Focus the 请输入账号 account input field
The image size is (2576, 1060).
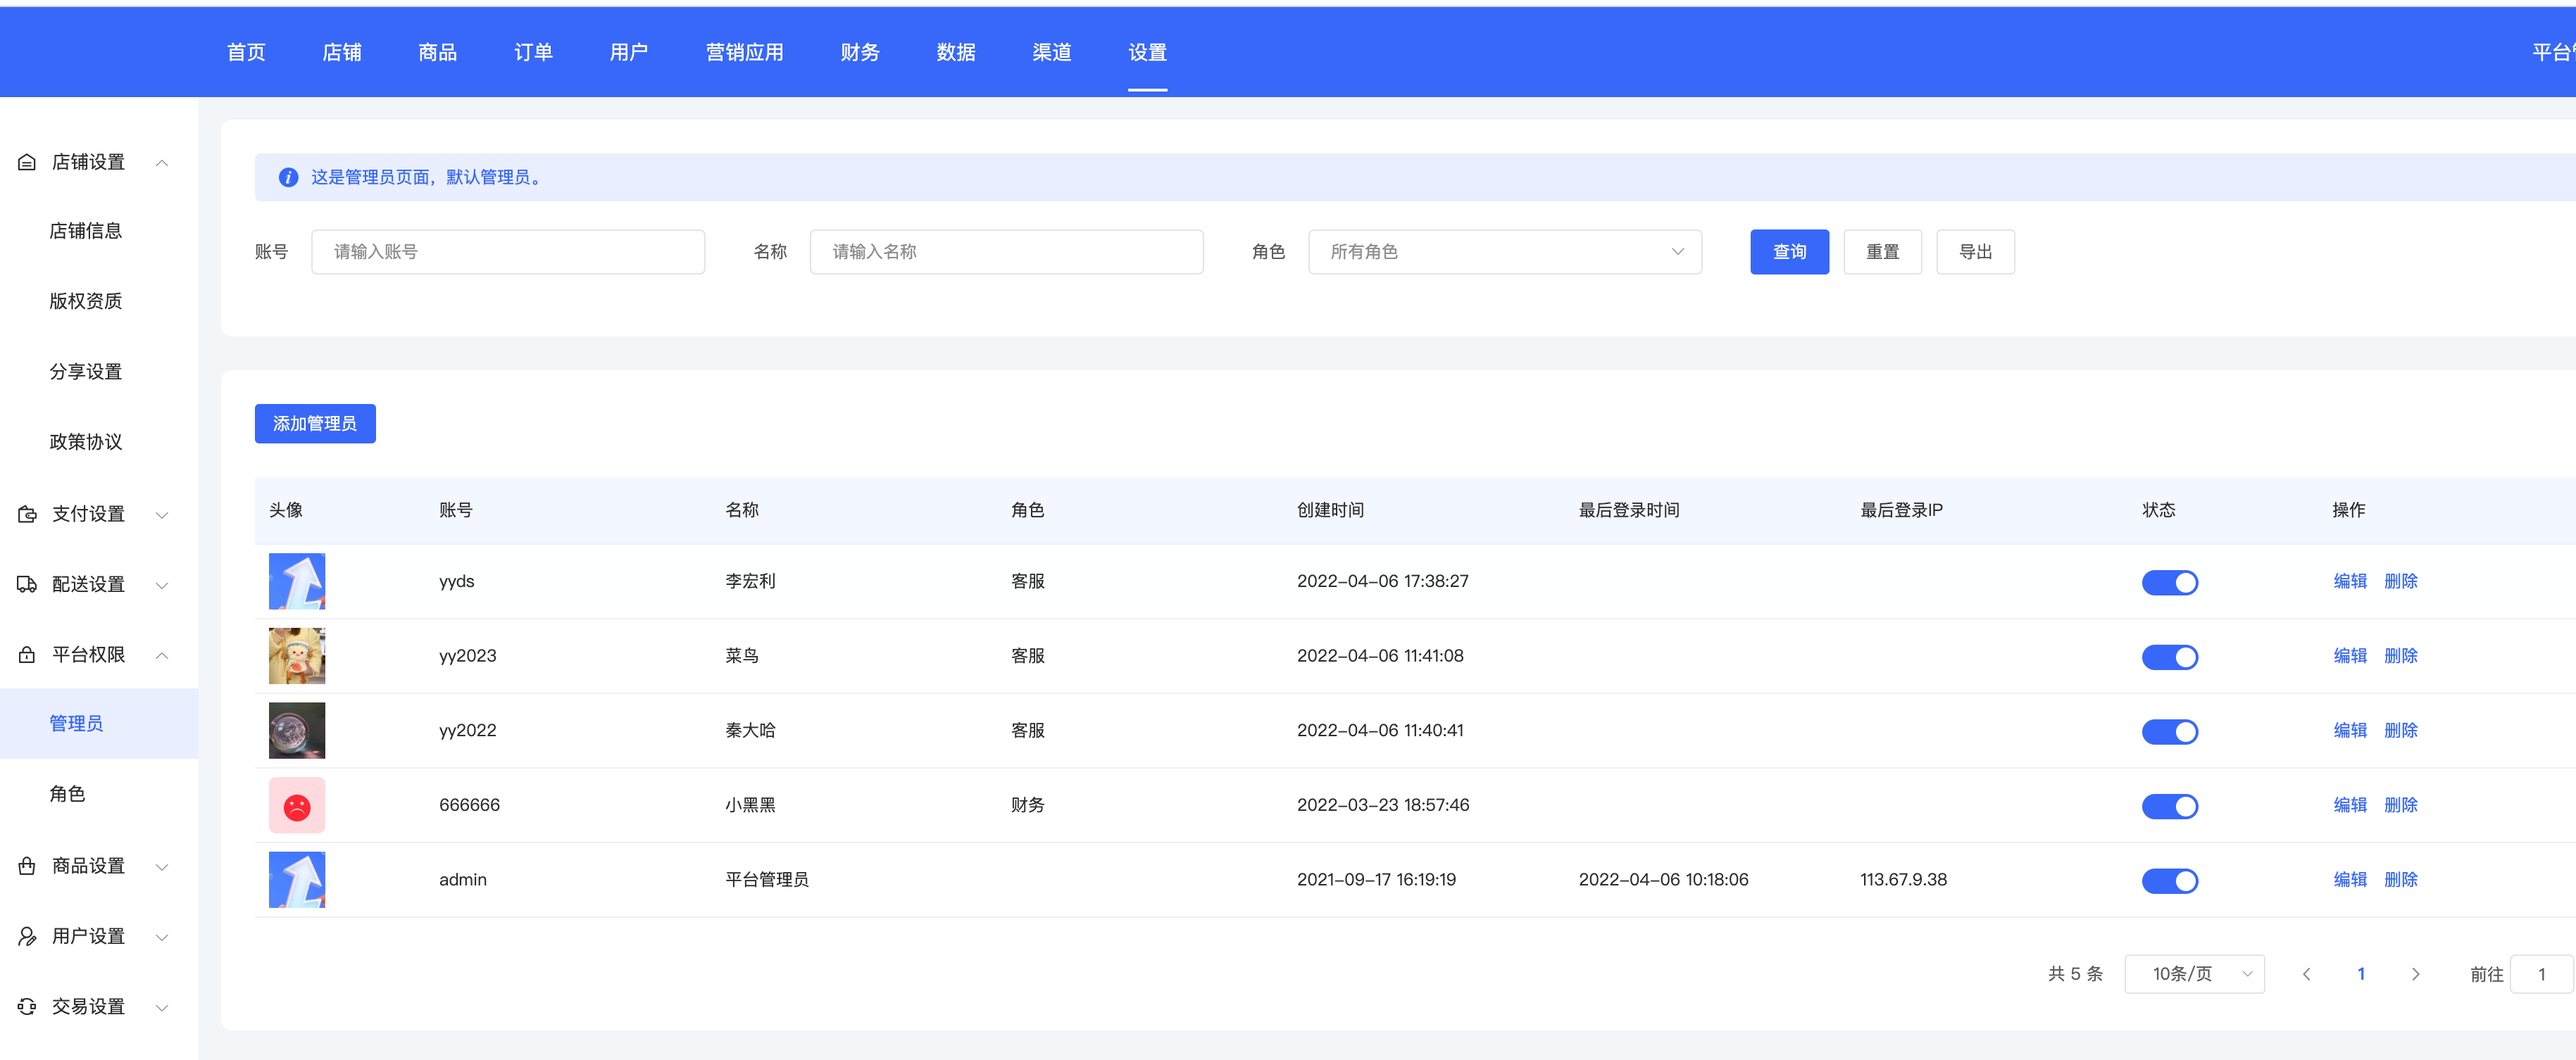click(x=508, y=252)
